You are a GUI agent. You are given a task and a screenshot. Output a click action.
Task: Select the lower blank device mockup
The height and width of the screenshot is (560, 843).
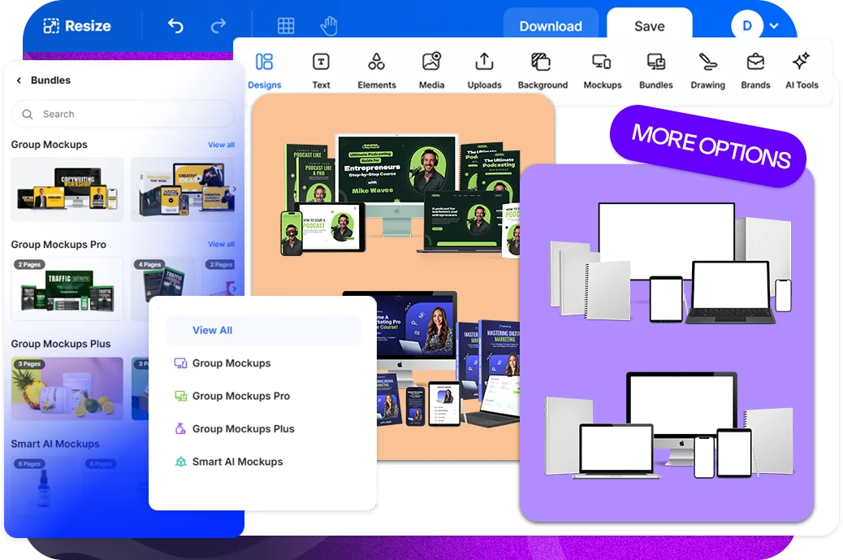click(x=669, y=425)
